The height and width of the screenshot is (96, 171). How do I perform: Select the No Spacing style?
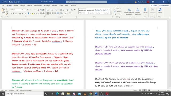point(90,11)
